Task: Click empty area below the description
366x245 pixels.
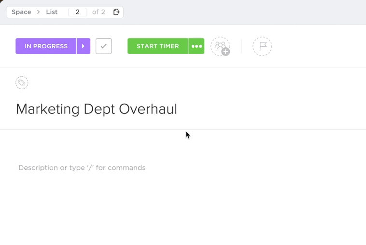Action: [183, 212]
